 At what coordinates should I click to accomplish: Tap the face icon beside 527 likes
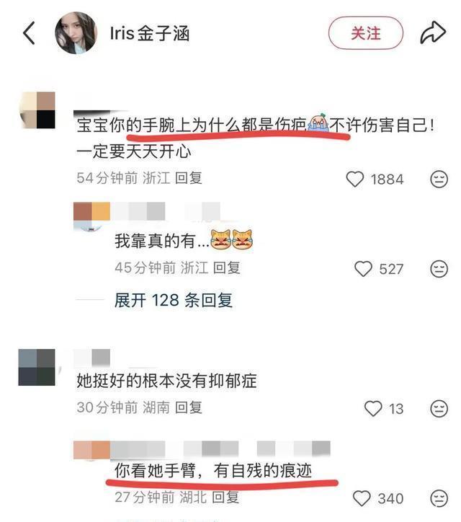pos(439,269)
